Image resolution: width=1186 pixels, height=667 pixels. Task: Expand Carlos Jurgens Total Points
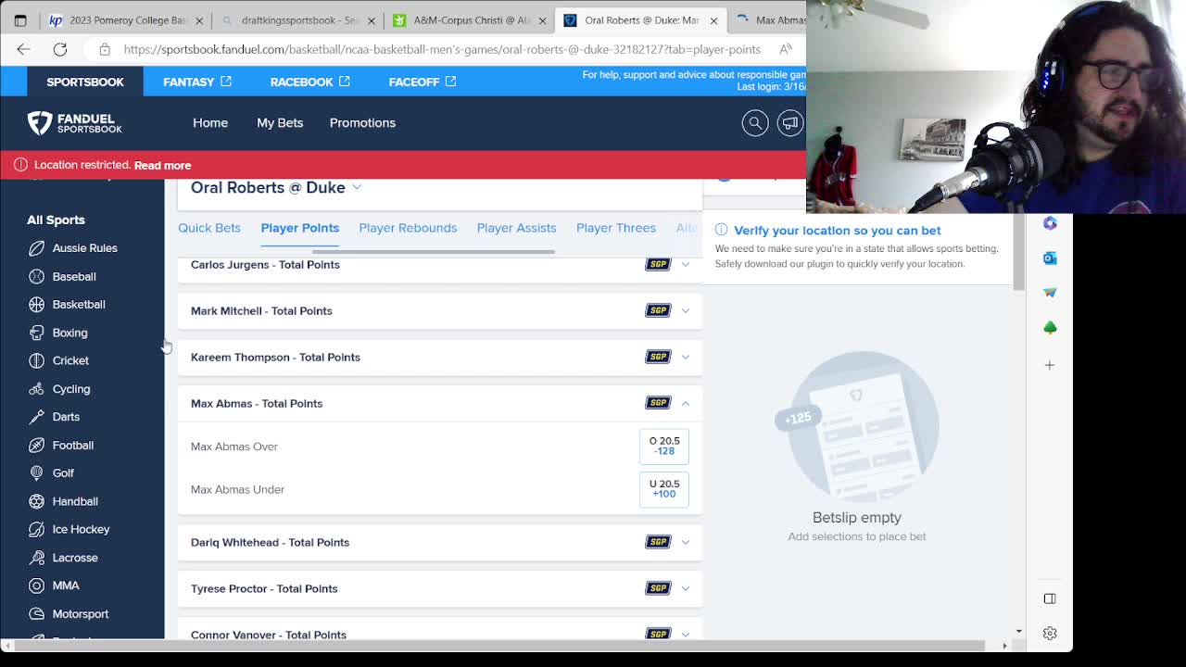click(x=686, y=264)
